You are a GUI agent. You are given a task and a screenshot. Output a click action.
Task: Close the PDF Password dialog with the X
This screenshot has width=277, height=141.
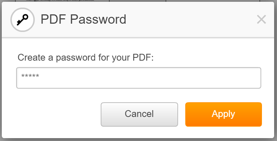[261, 19]
